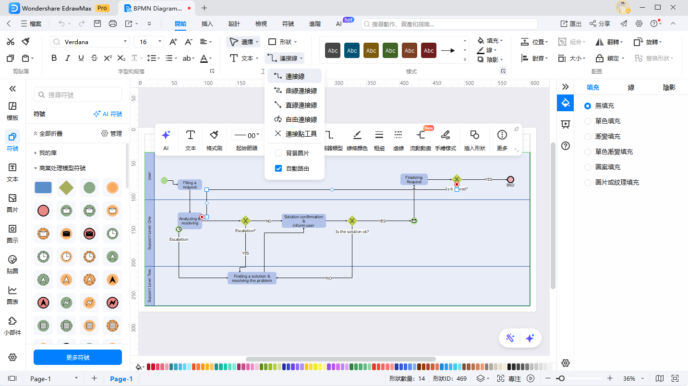Switch to the 插入 (Insert) ribbon tab
688x386 pixels.
coord(207,23)
